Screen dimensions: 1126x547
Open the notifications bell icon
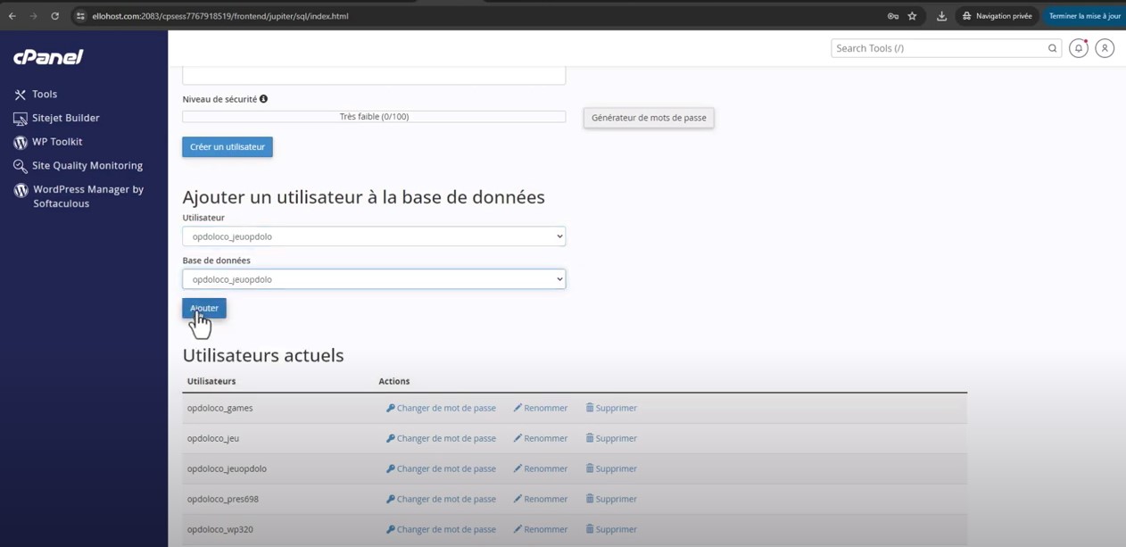tap(1078, 48)
